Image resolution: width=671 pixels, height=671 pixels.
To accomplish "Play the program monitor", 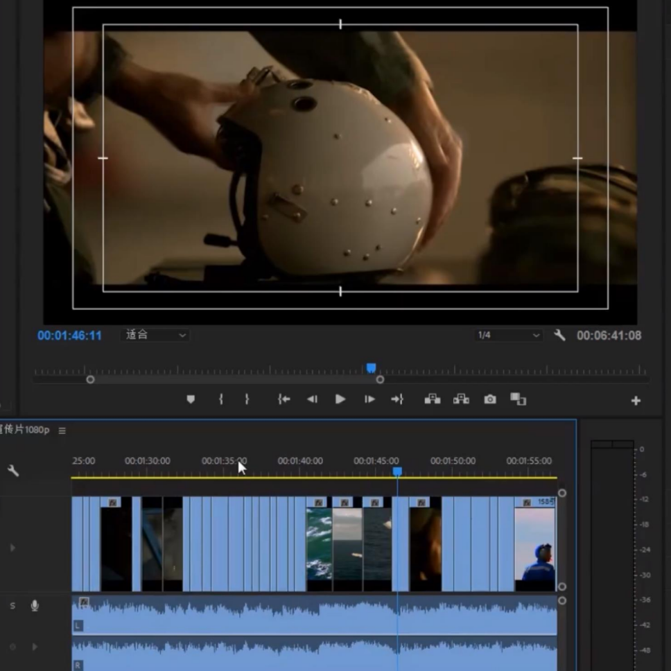I will [x=340, y=399].
